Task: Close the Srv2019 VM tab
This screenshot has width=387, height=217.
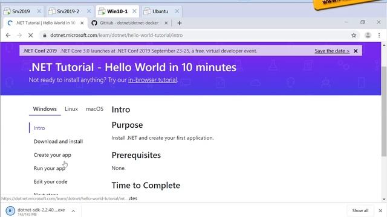Action: (39, 11)
